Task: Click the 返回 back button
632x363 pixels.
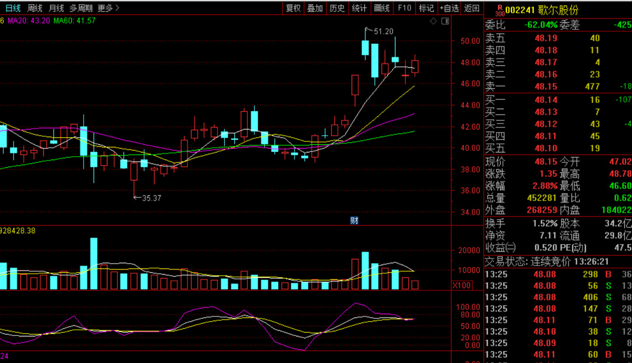Action: pos(472,8)
